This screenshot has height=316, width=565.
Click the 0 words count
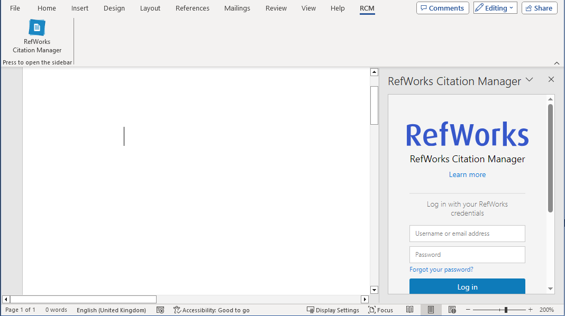point(56,310)
